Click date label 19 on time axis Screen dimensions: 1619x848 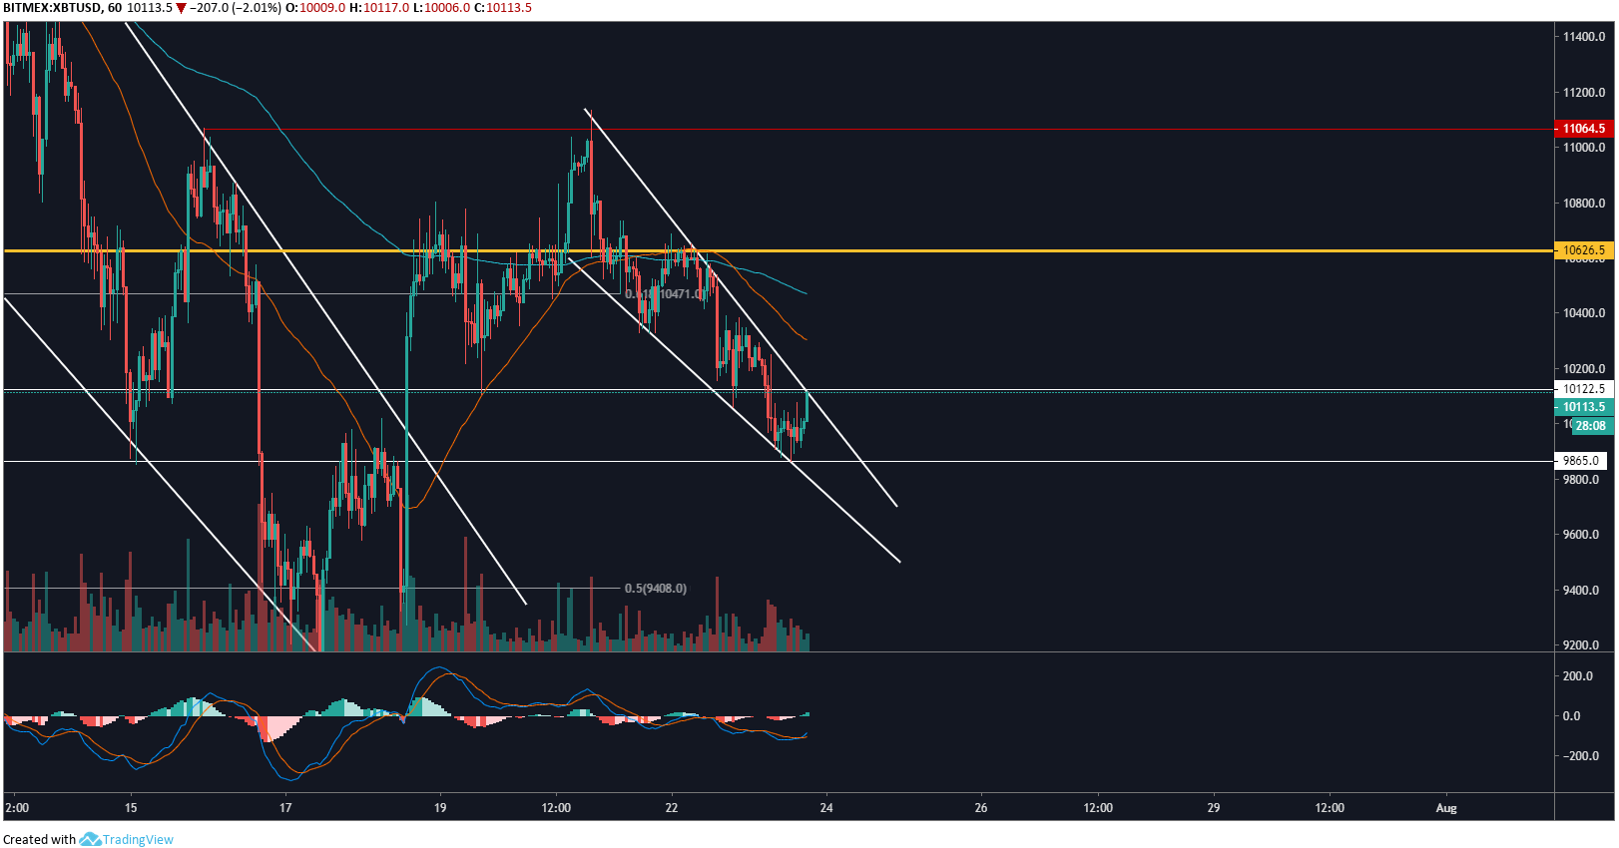[x=440, y=808]
